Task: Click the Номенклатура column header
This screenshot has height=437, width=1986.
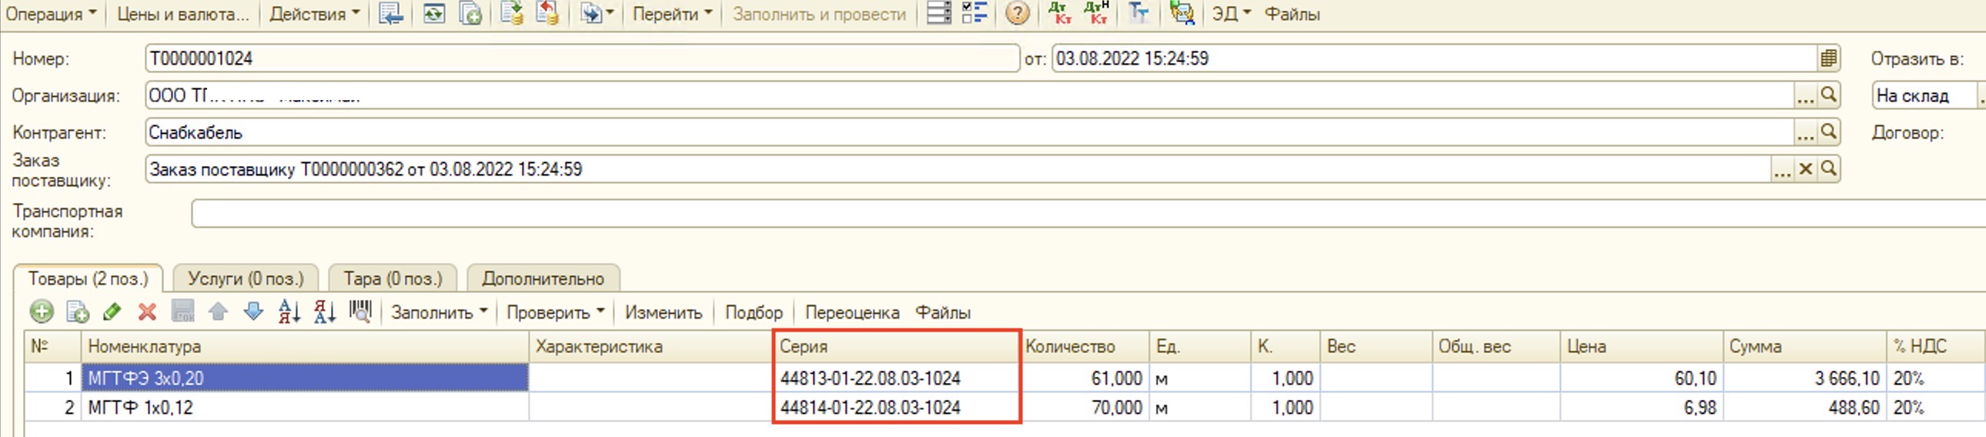Action: pos(305,346)
